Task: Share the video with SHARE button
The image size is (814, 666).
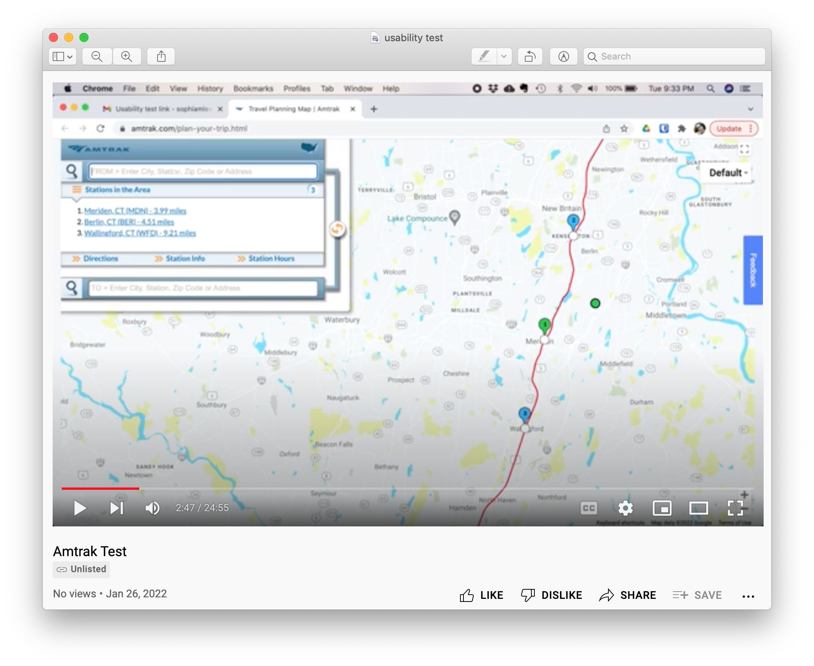Action: pyautogui.click(x=627, y=595)
